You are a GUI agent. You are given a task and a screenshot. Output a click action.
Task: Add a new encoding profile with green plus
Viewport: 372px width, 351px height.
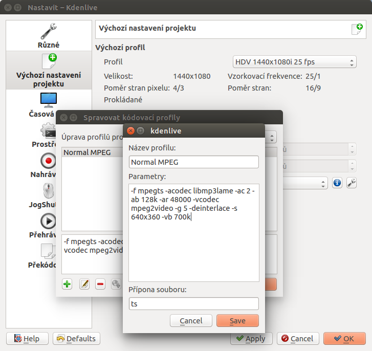tap(67, 284)
